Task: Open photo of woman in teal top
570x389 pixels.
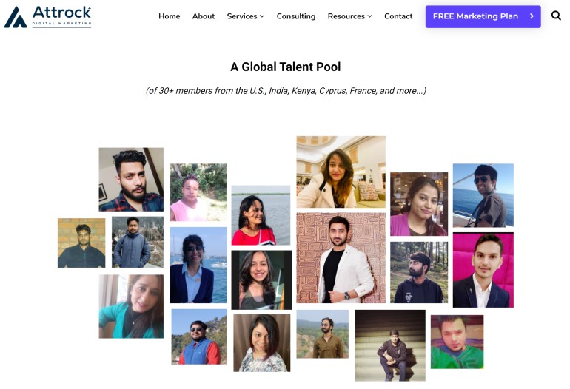Action: click(131, 306)
